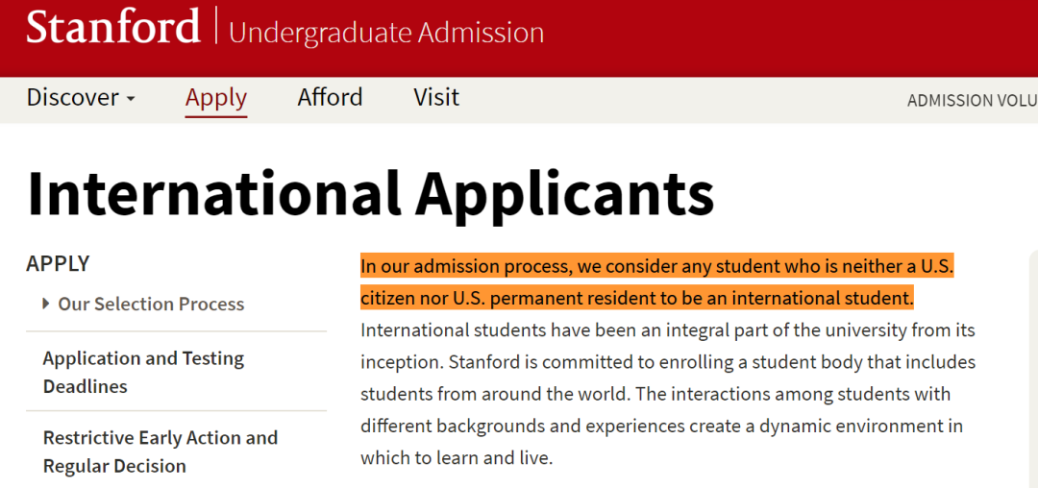This screenshot has height=488, width=1038.
Task: Click the Admission Volunteers link at right
Action: 971,100
